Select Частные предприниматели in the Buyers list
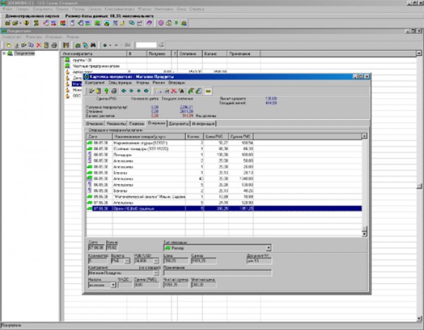Image resolution: width=424 pixels, height=330 pixels. (x=96, y=66)
